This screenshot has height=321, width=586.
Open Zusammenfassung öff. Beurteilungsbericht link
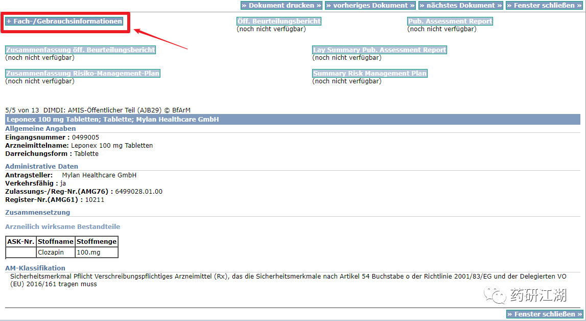coord(80,50)
